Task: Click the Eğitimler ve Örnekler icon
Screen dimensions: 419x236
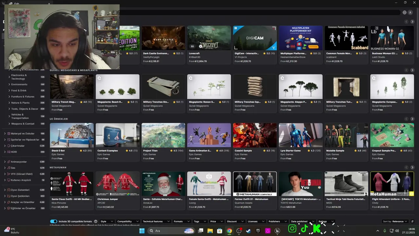Action: pyautogui.click(x=9, y=208)
